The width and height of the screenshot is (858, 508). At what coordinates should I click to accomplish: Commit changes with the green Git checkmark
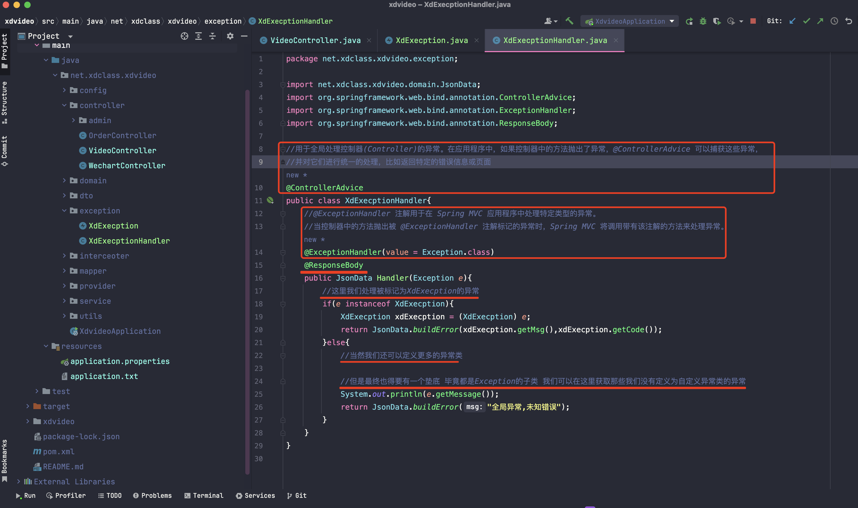click(x=806, y=21)
